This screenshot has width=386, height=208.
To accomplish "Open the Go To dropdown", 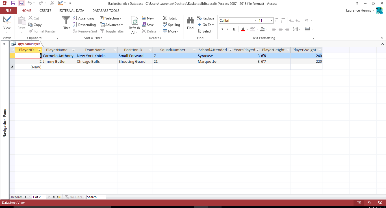I will (x=206, y=25).
